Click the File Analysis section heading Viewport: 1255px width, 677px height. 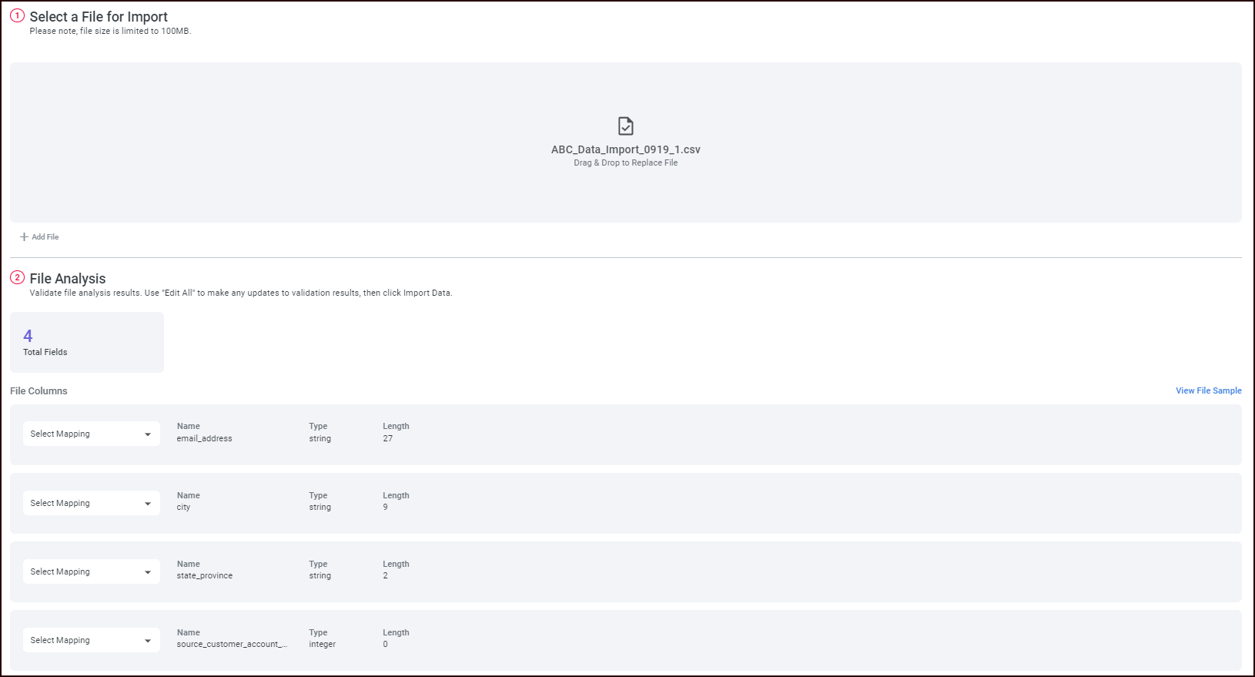tap(68, 279)
